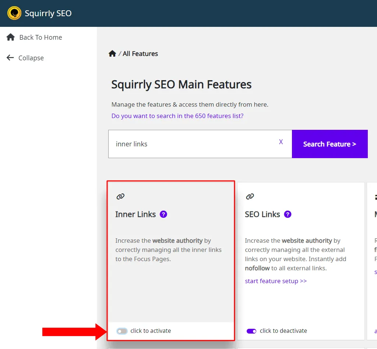Click start feature setup link for SEO Links

coord(276,281)
